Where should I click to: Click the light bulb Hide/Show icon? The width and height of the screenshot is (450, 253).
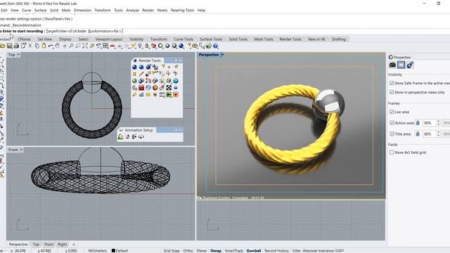pyautogui.click(x=140, y=46)
